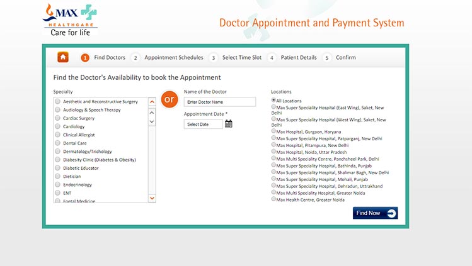Select Max Hospital, Patparganj, New Delhi
472x266 pixels.
tap(273, 138)
